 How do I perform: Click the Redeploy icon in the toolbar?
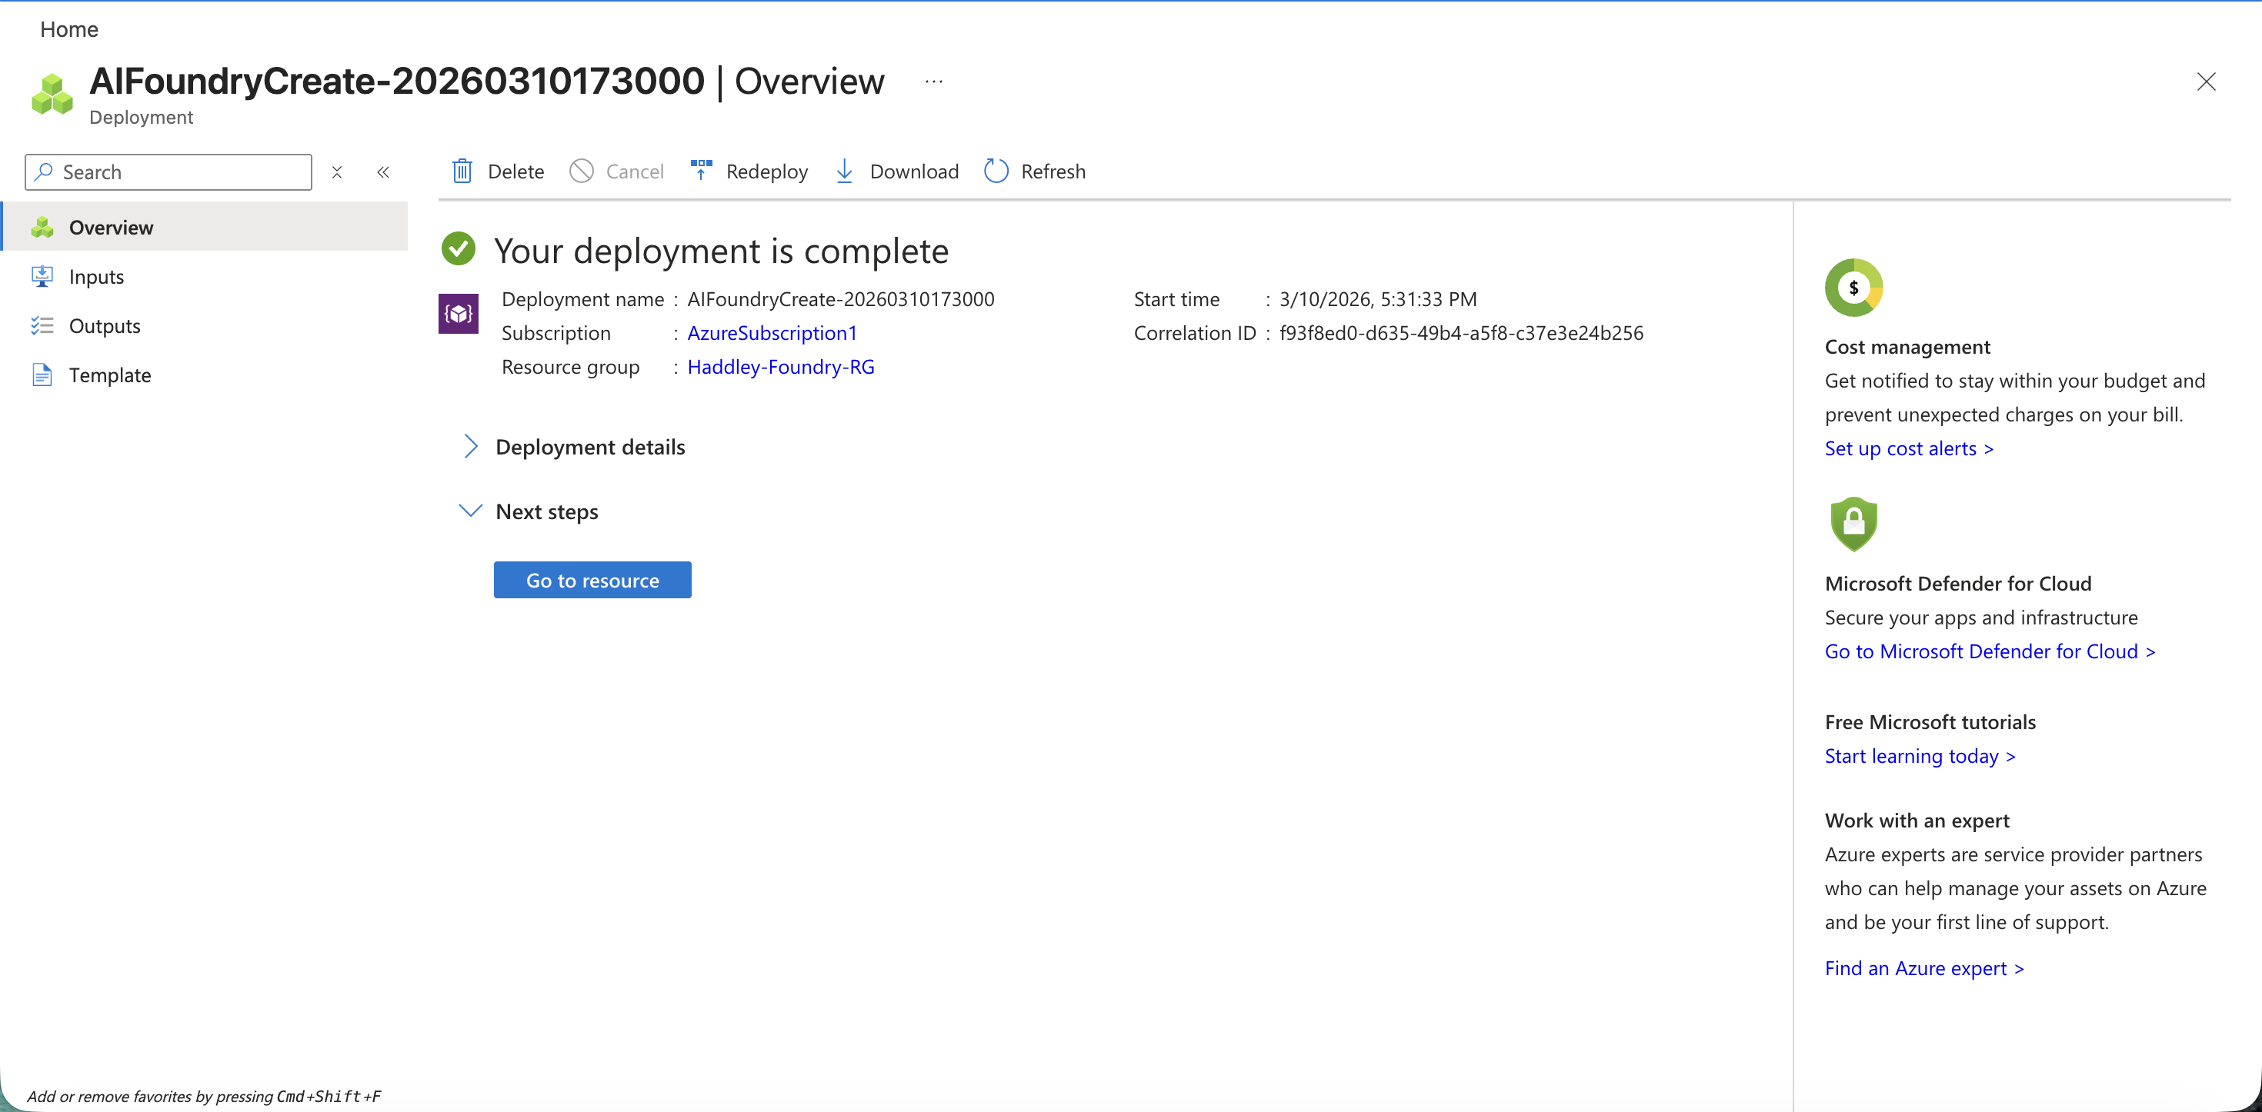701,170
